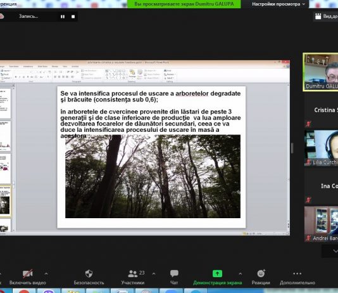Image resolution: width=338 pixels, height=293 pixels.
Task: Select the highlighted forest slide thumbnail
Action: tap(4, 201)
